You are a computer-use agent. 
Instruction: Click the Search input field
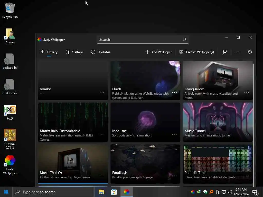[x=143, y=40]
